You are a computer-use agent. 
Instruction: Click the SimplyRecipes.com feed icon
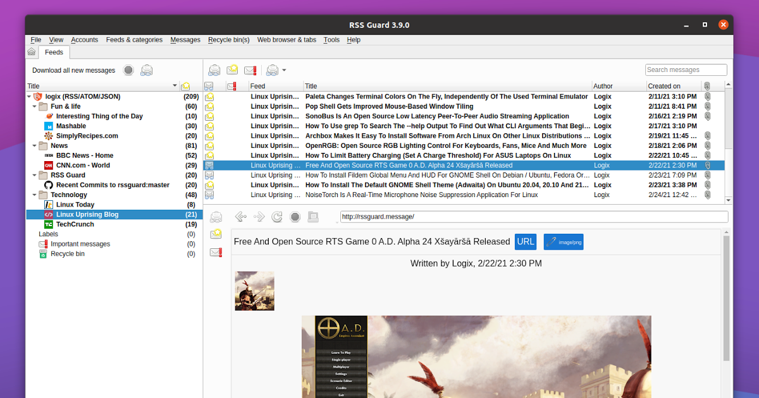[49, 136]
